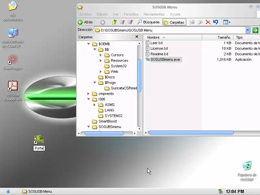Click the Porta rename text box
The width and height of the screenshot is (260, 195).
[x=39, y=148]
